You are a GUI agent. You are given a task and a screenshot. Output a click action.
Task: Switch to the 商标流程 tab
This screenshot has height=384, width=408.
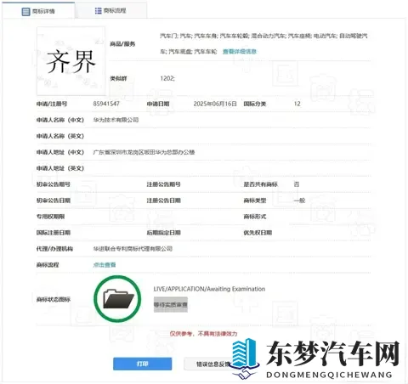click(110, 11)
